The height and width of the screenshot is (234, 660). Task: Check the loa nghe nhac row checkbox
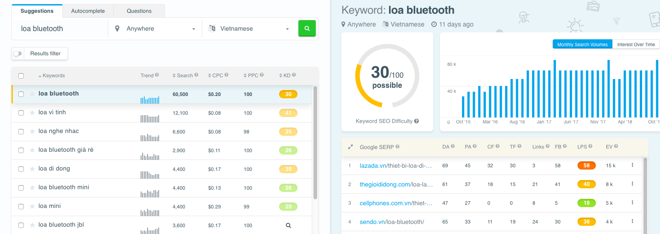pyautogui.click(x=21, y=132)
